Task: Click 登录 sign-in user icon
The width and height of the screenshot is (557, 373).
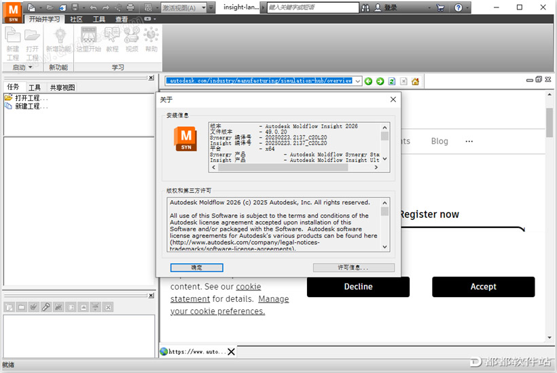Action: tap(378, 7)
